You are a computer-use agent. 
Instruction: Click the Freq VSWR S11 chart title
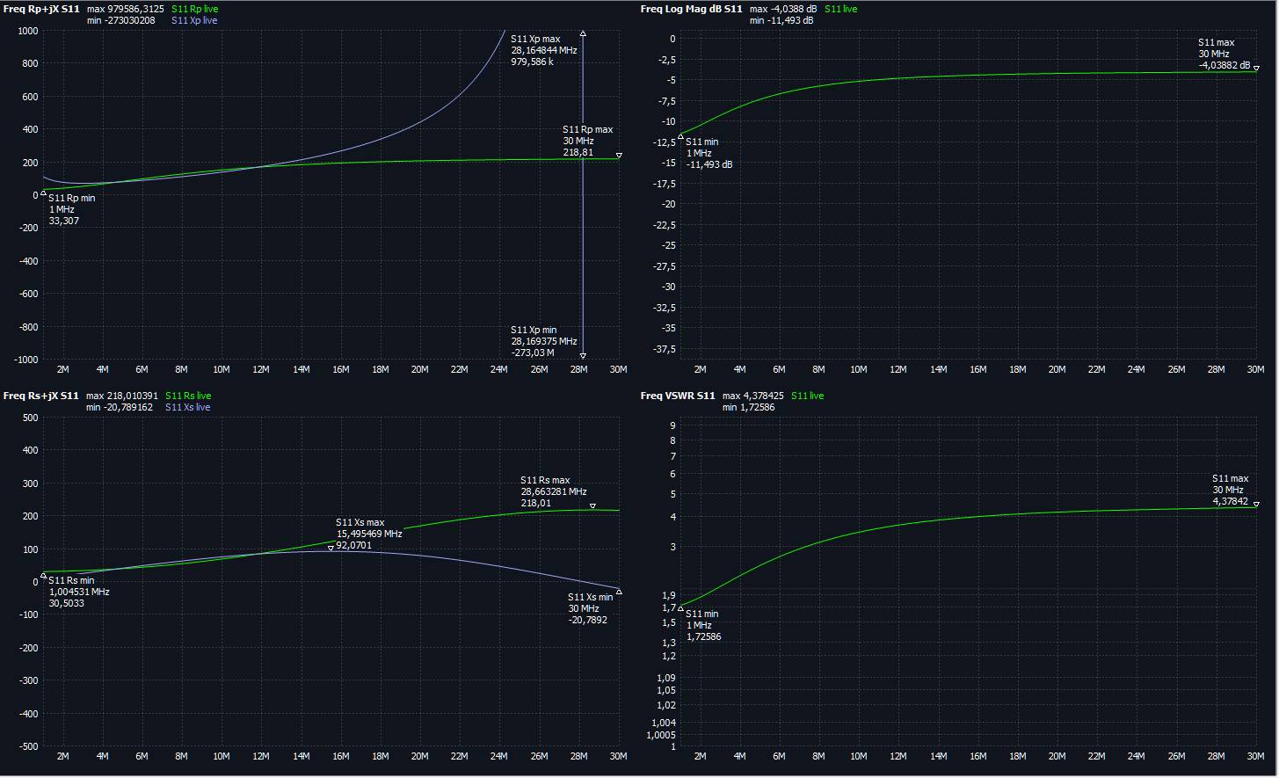point(678,396)
